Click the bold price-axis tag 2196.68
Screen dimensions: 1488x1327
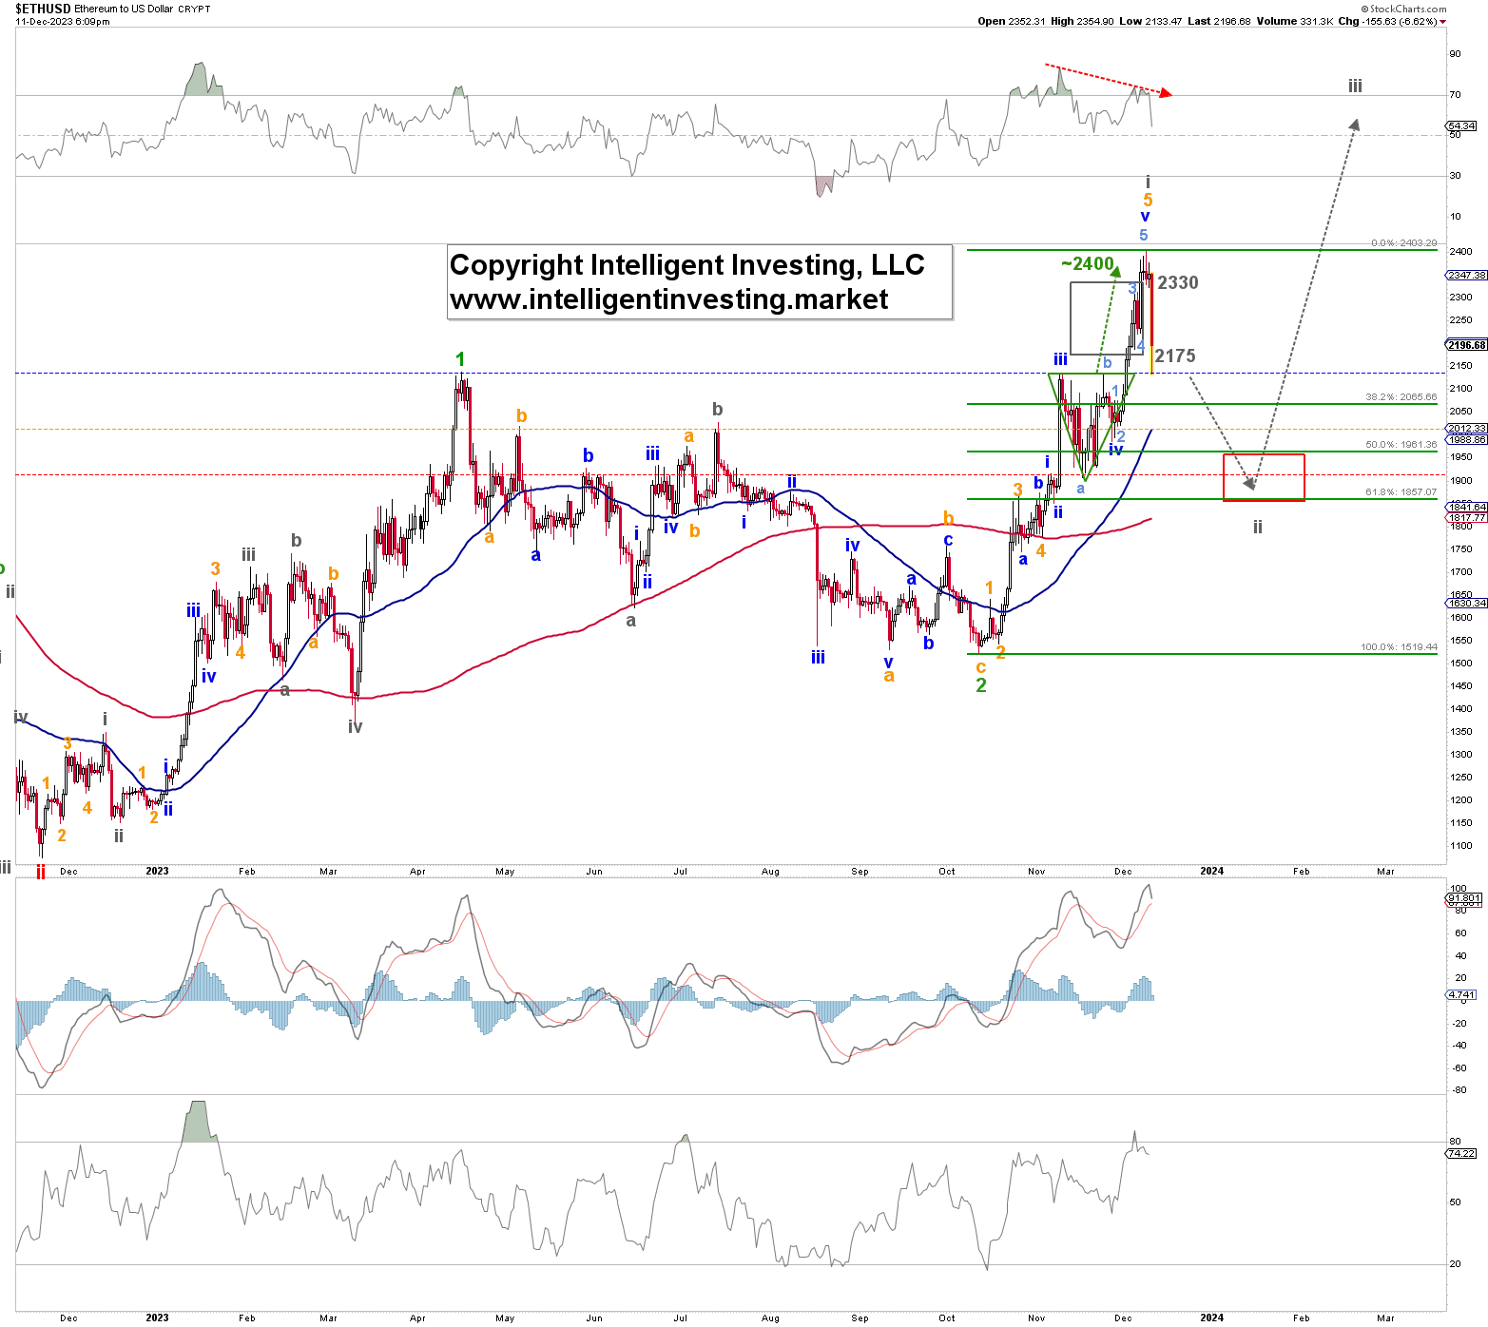pyautogui.click(x=1467, y=345)
